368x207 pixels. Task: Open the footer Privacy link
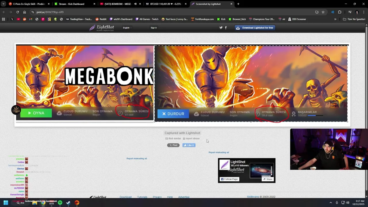157,197
